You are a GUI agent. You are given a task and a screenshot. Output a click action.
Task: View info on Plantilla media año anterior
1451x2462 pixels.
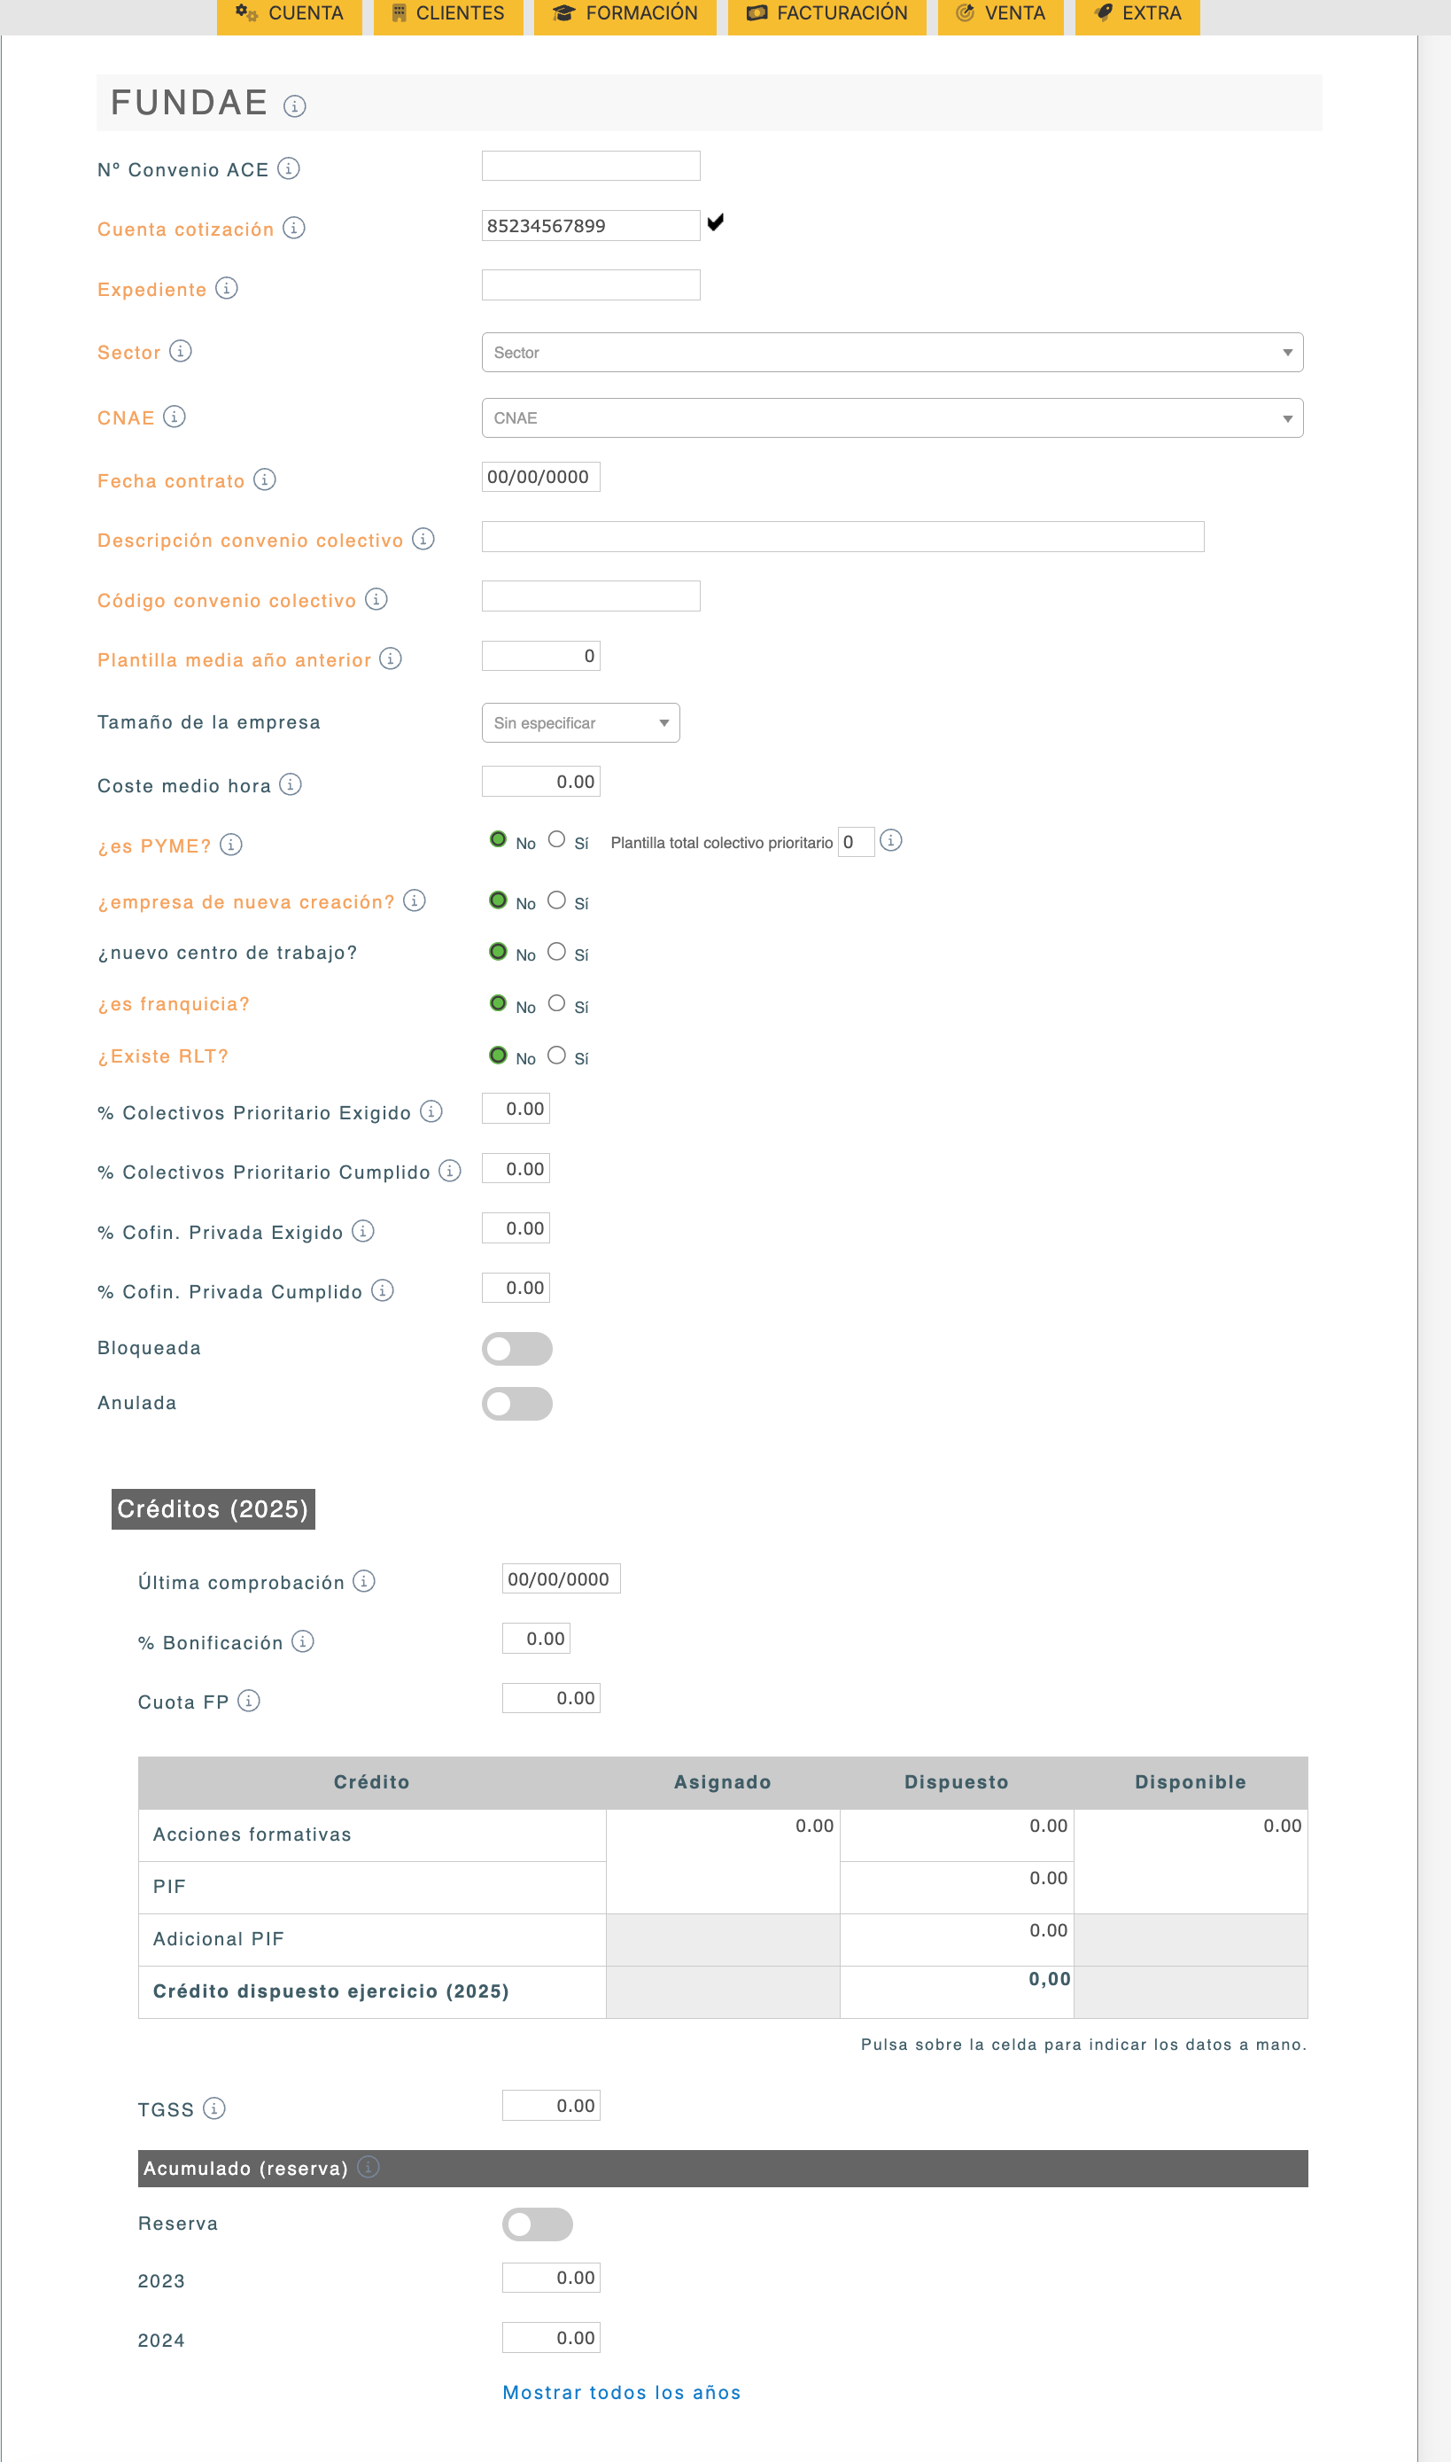click(x=392, y=658)
